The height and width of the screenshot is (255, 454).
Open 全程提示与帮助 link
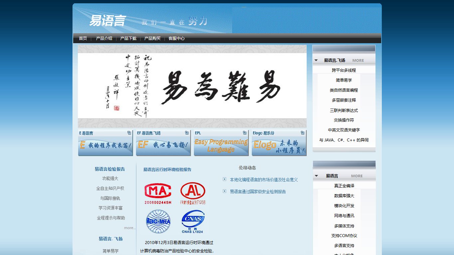point(111,218)
